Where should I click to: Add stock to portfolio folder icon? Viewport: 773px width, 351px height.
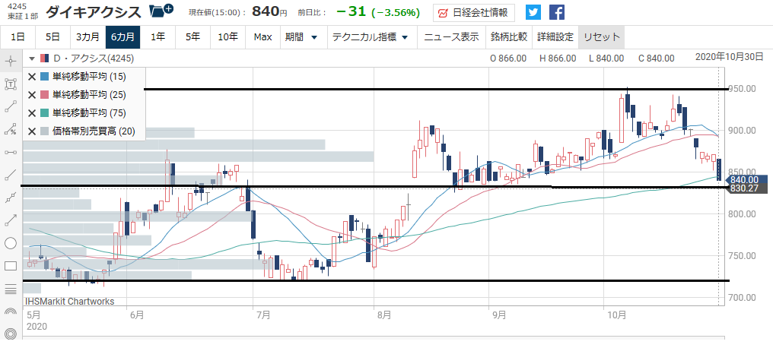click(x=161, y=11)
